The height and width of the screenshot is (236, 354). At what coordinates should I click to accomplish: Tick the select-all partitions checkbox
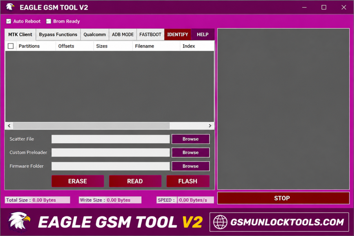(x=11, y=46)
